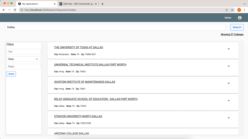Open the tab search dropdown arrow
The height and width of the screenshot is (139, 248).
click(245, 4)
